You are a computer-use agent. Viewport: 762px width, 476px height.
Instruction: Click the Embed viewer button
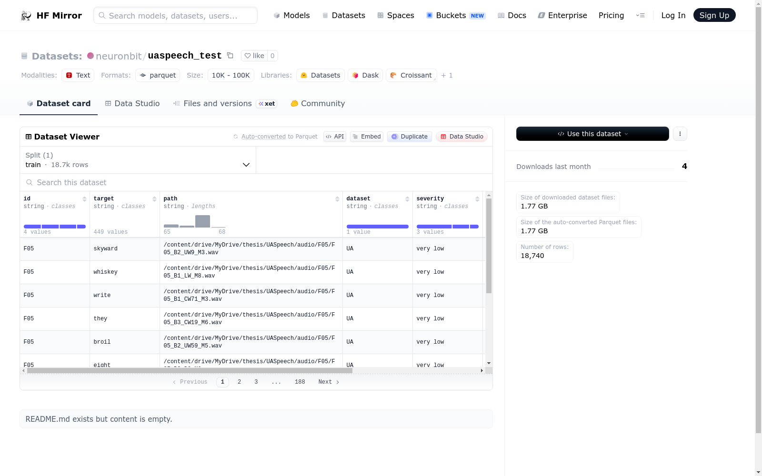click(x=367, y=137)
